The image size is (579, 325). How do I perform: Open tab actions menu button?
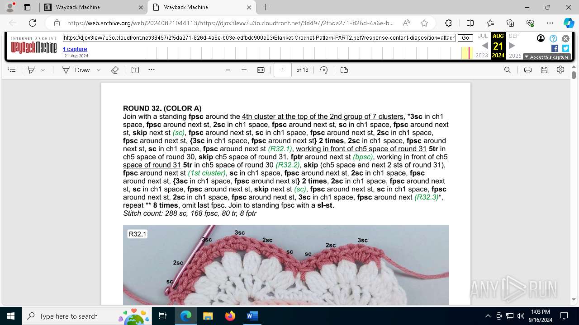pos(27,7)
